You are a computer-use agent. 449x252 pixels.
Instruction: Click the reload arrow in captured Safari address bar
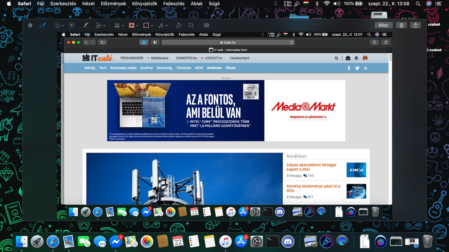[292, 42]
